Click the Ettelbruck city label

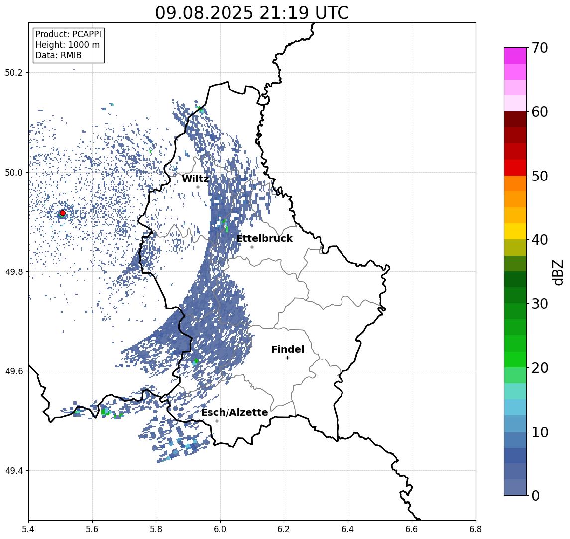click(x=264, y=238)
